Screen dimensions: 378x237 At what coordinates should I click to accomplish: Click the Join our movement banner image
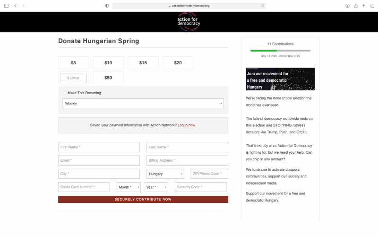tap(280, 79)
